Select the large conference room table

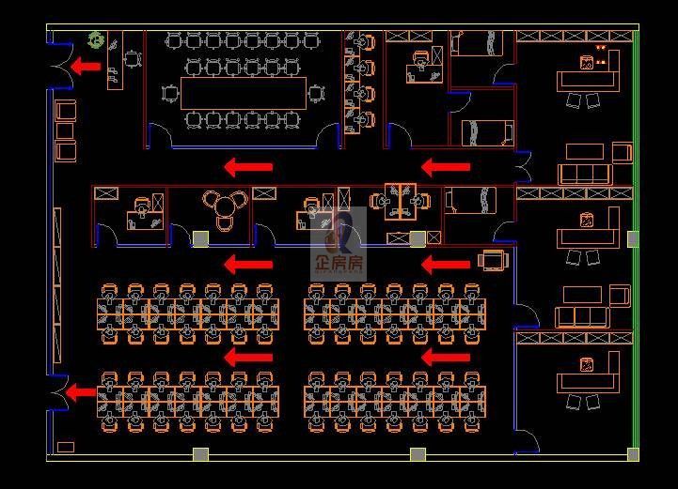244,93
